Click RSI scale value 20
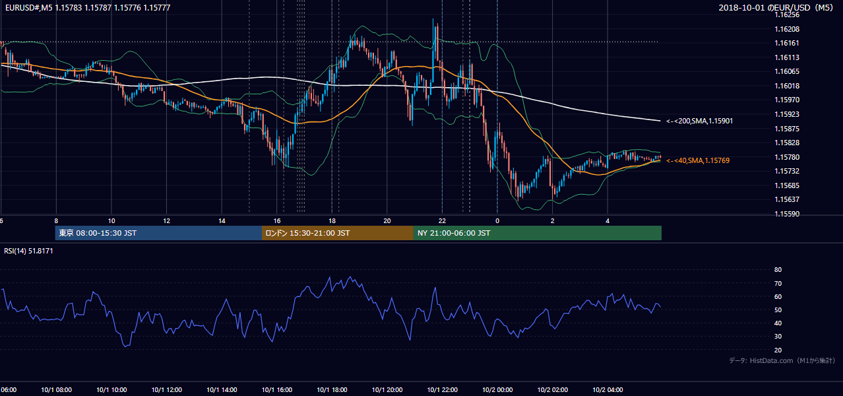This screenshot has width=843, height=396. pos(778,350)
